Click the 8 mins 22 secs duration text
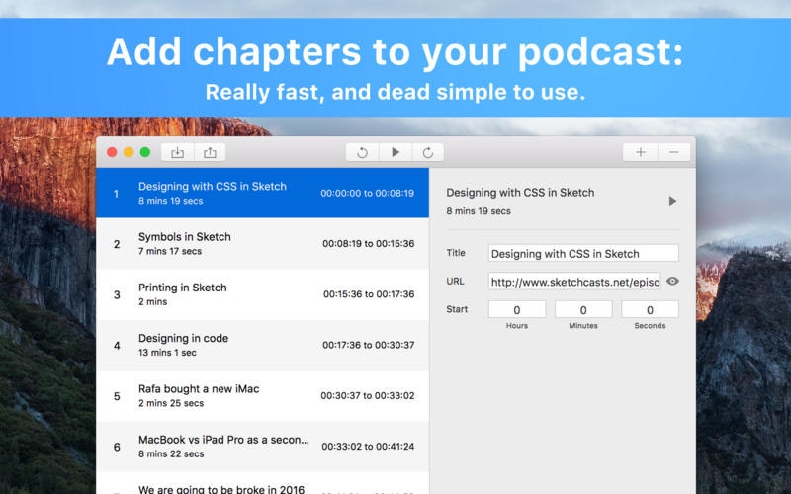The height and width of the screenshot is (494, 791). click(171, 453)
